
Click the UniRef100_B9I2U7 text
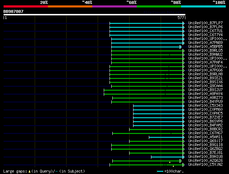[205, 90]
